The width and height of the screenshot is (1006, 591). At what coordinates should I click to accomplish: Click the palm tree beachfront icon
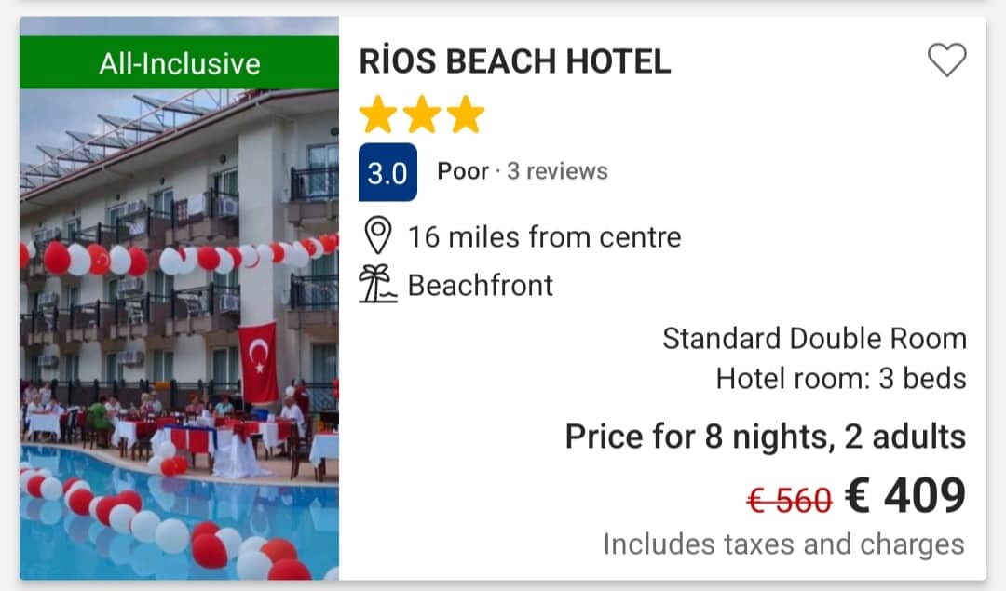pyautogui.click(x=377, y=285)
